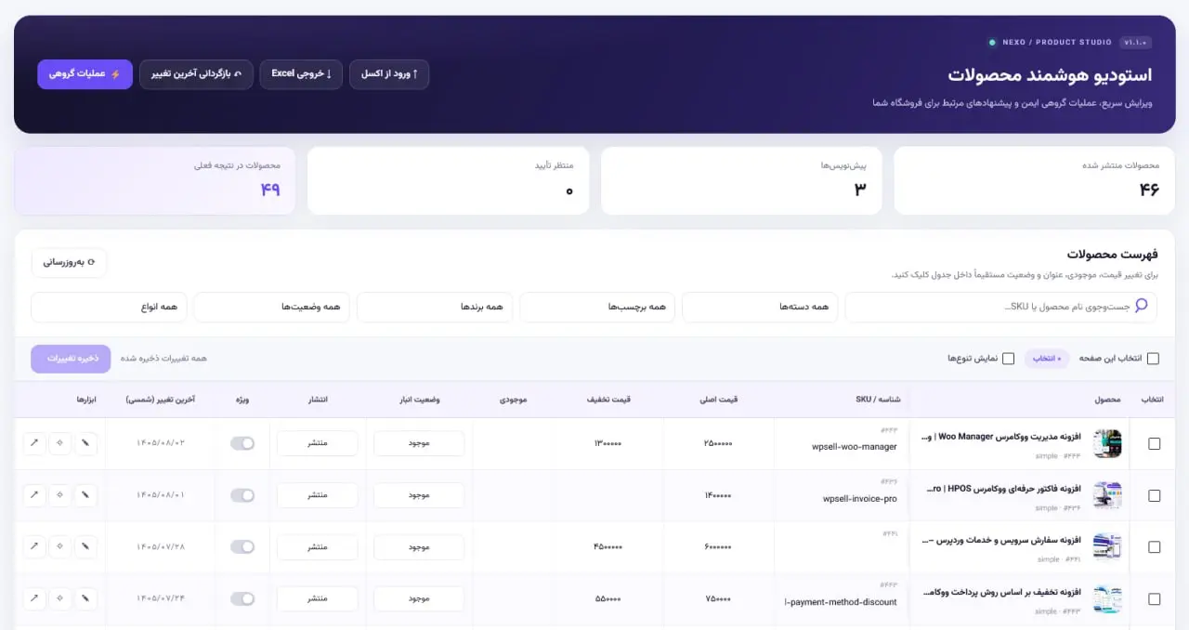
Task: Open the منتشر status dropdown in the ۱۴۰۵/۰۷/۲۸ row
Action: (318, 547)
